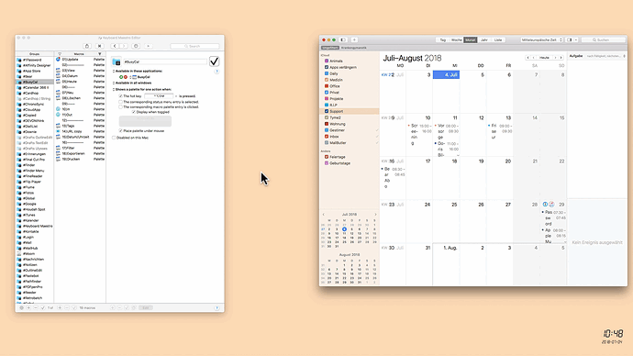The height and width of the screenshot is (356, 633).
Task: Click the 10)In macro icon
Action: [58, 109]
